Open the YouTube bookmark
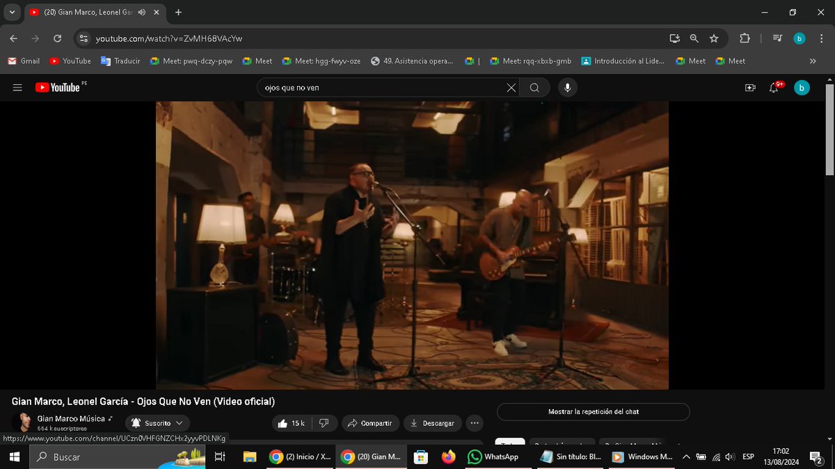Image resolution: width=835 pixels, height=469 pixels. (x=70, y=61)
